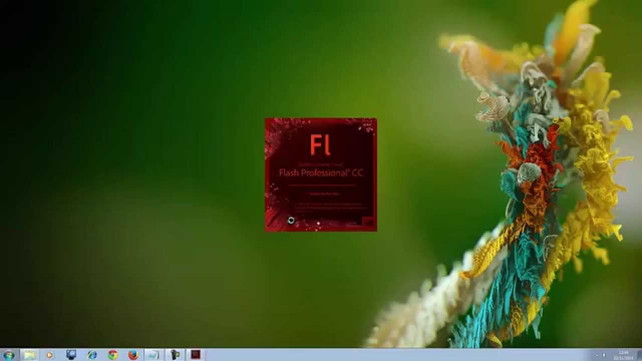Image resolution: width=642 pixels, height=361 pixels.
Task: Launch Windows Media Player from taskbar
Action: pyautogui.click(x=50, y=354)
